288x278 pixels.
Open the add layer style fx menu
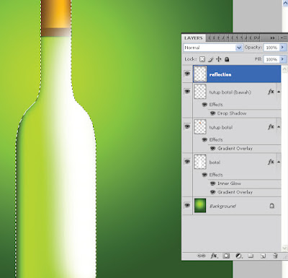214,256
